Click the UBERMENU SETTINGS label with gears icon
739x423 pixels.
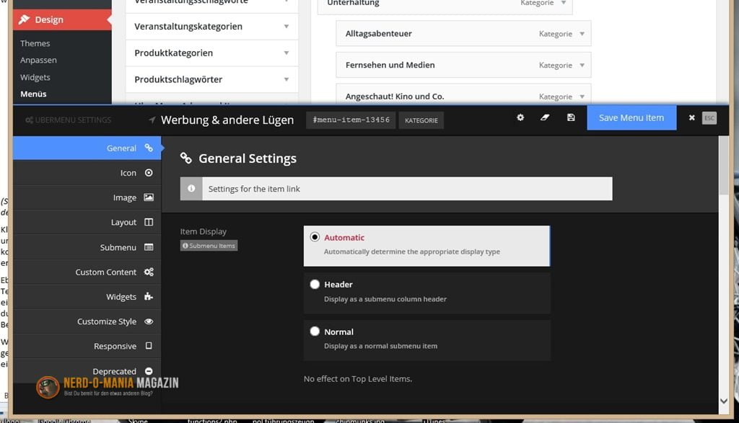[x=69, y=120]
